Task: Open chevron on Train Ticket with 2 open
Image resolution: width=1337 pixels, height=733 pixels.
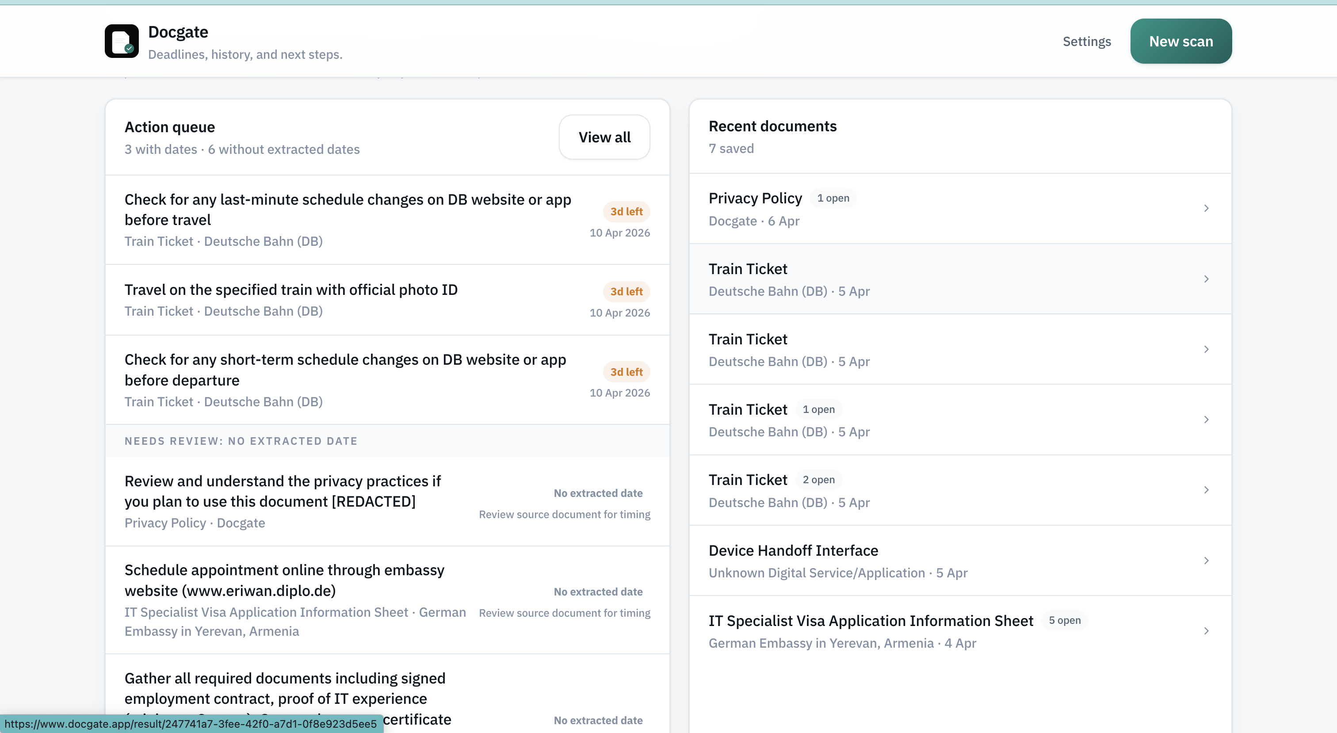Action: (1206, 490)
